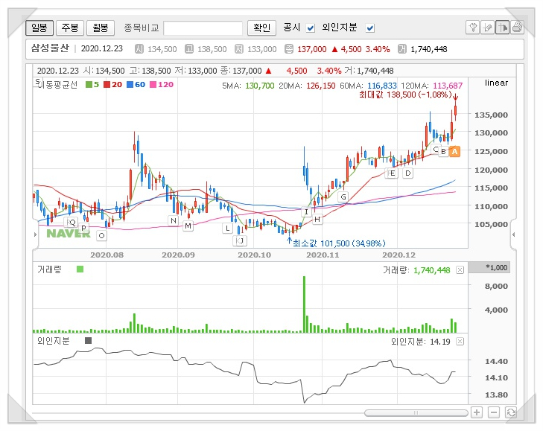
Task: Open chart settings with the wrench icon
Action: tap(473, 28)
